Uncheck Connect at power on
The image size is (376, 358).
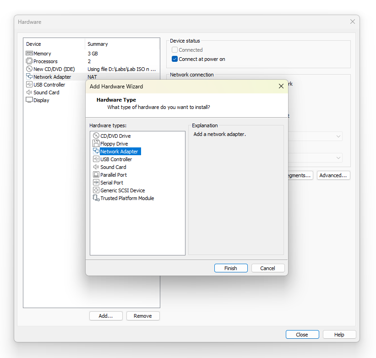(x=174, y=59)
